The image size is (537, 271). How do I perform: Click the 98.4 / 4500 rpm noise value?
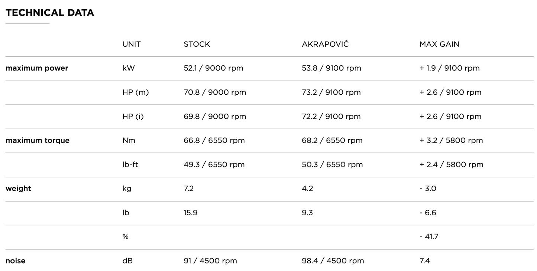(x=333, y=261)
